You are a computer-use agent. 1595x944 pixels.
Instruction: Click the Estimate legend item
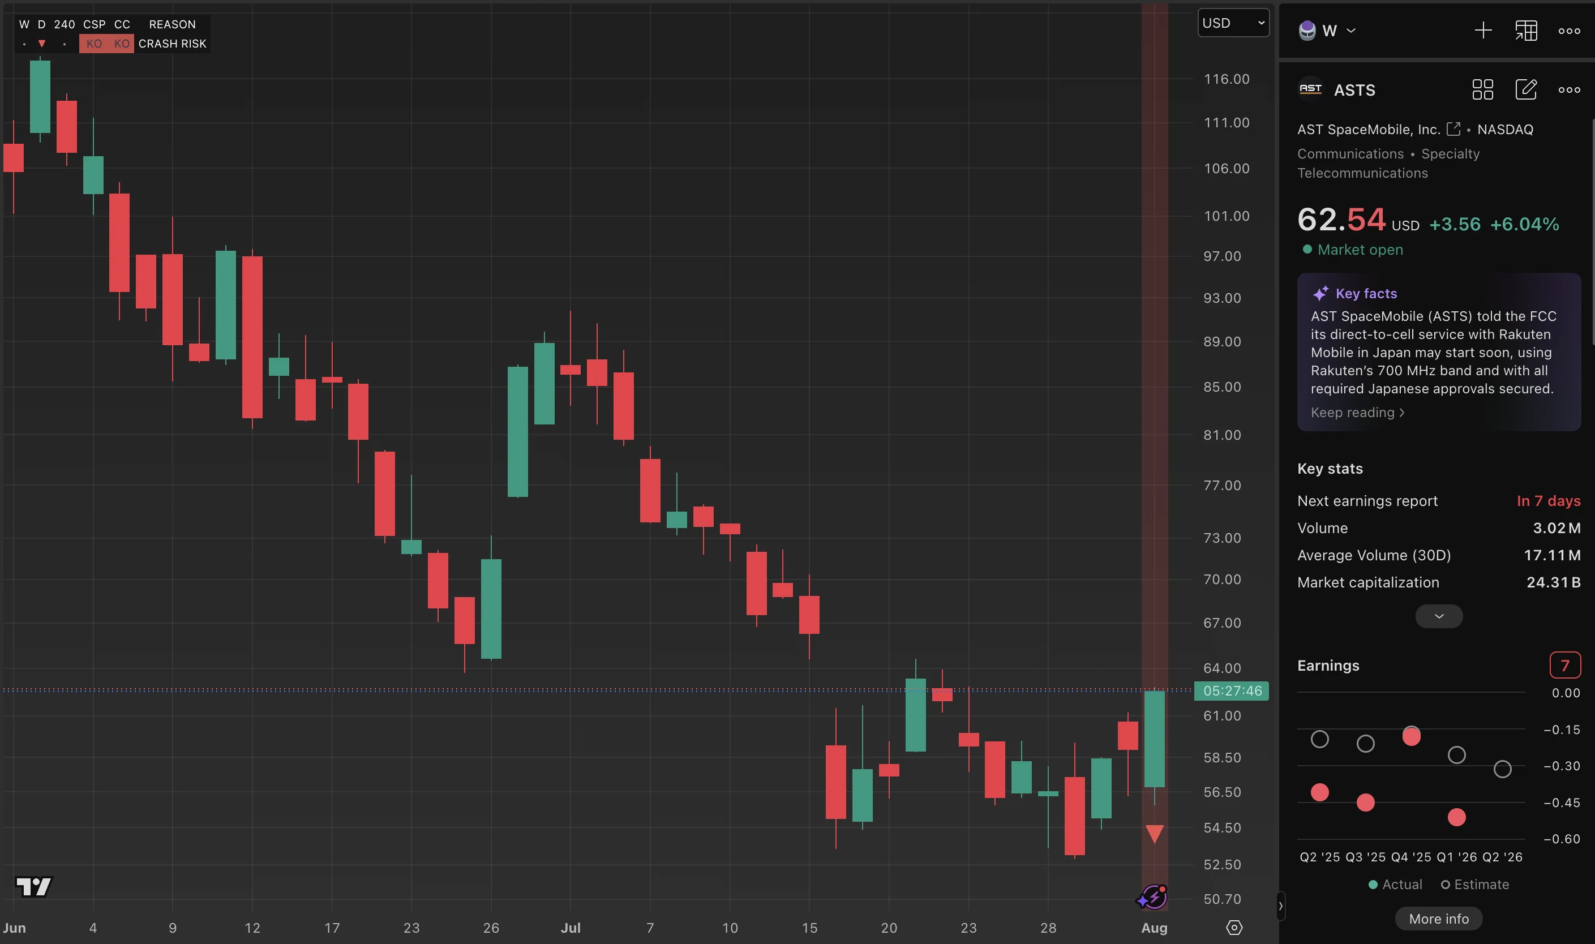[1475, 885]
